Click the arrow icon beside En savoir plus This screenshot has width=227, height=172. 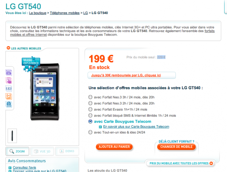point(100,127)
